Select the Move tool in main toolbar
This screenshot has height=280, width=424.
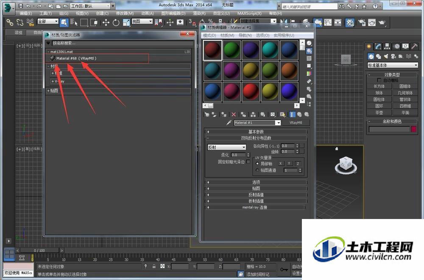coord(106,22)
